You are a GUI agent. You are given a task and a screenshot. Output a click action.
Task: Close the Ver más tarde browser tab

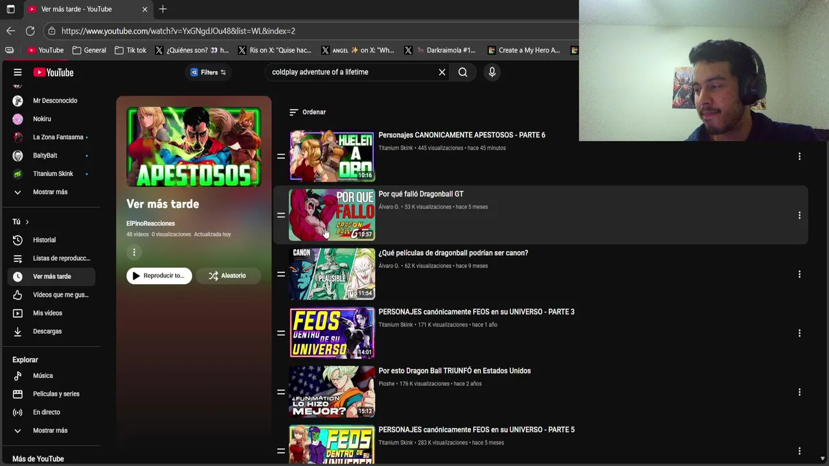(144, 9)
